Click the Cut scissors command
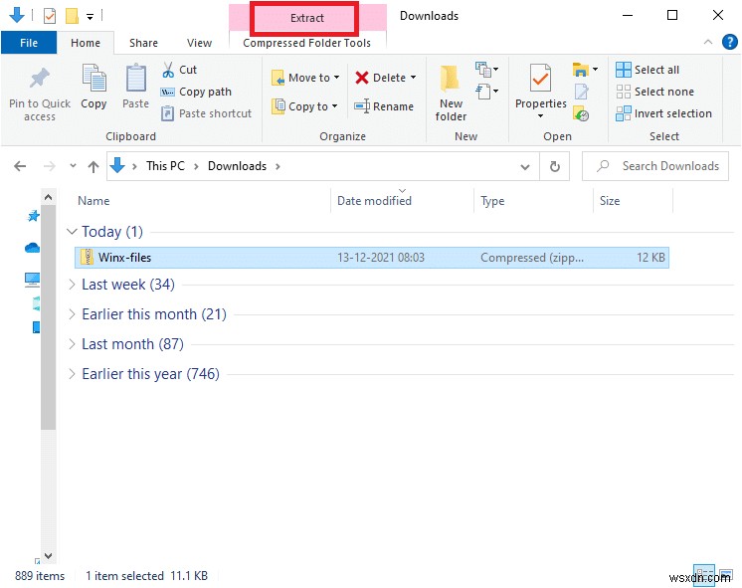 click(179, 70)
